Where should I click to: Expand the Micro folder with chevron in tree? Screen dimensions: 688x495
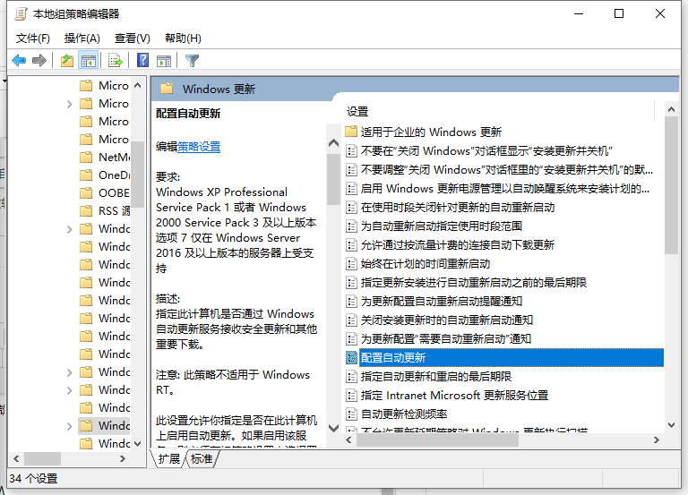click(70, 104)
